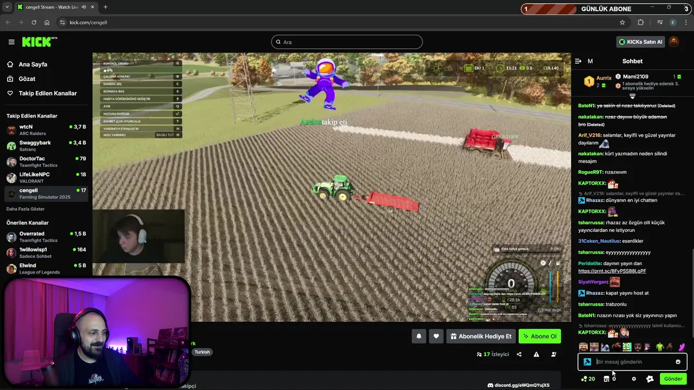Reload the page in browser
The width and height of the screenshot is (694, 390).
[34, 22]
